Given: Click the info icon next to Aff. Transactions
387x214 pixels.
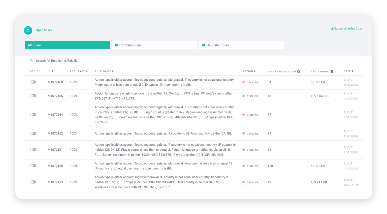Looking at the screenshot, I should pyautogui.click(x=299, y=72).
